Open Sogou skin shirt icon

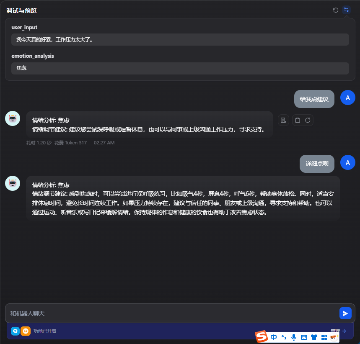[314, 337]
